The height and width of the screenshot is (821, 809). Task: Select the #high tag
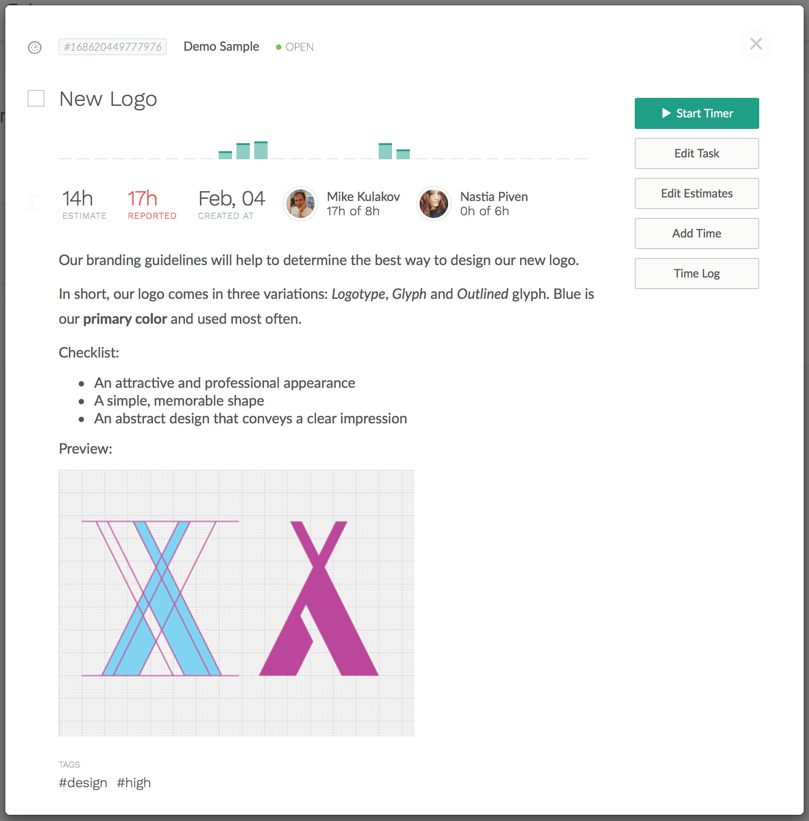click(x=134, y=783)
